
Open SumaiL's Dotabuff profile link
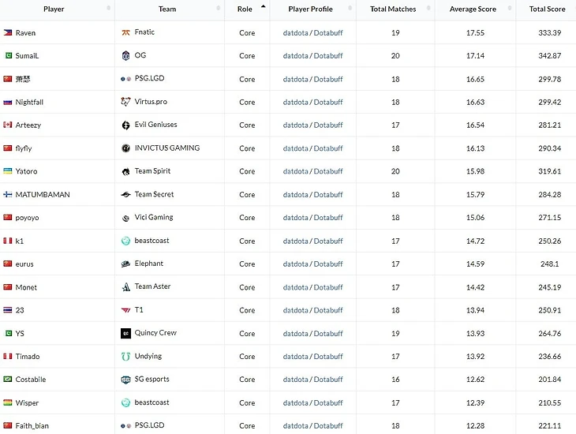pos(328,56)
